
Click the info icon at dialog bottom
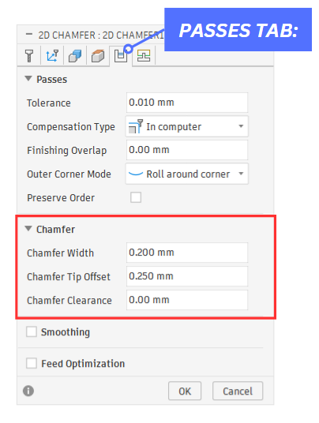coord(28,391)
